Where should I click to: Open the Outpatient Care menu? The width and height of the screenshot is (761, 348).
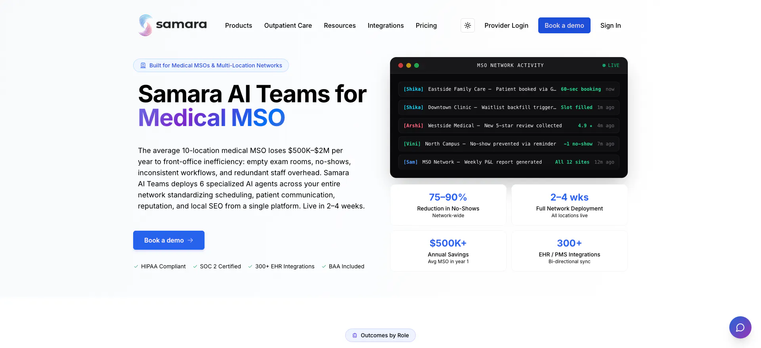[288, 25]
